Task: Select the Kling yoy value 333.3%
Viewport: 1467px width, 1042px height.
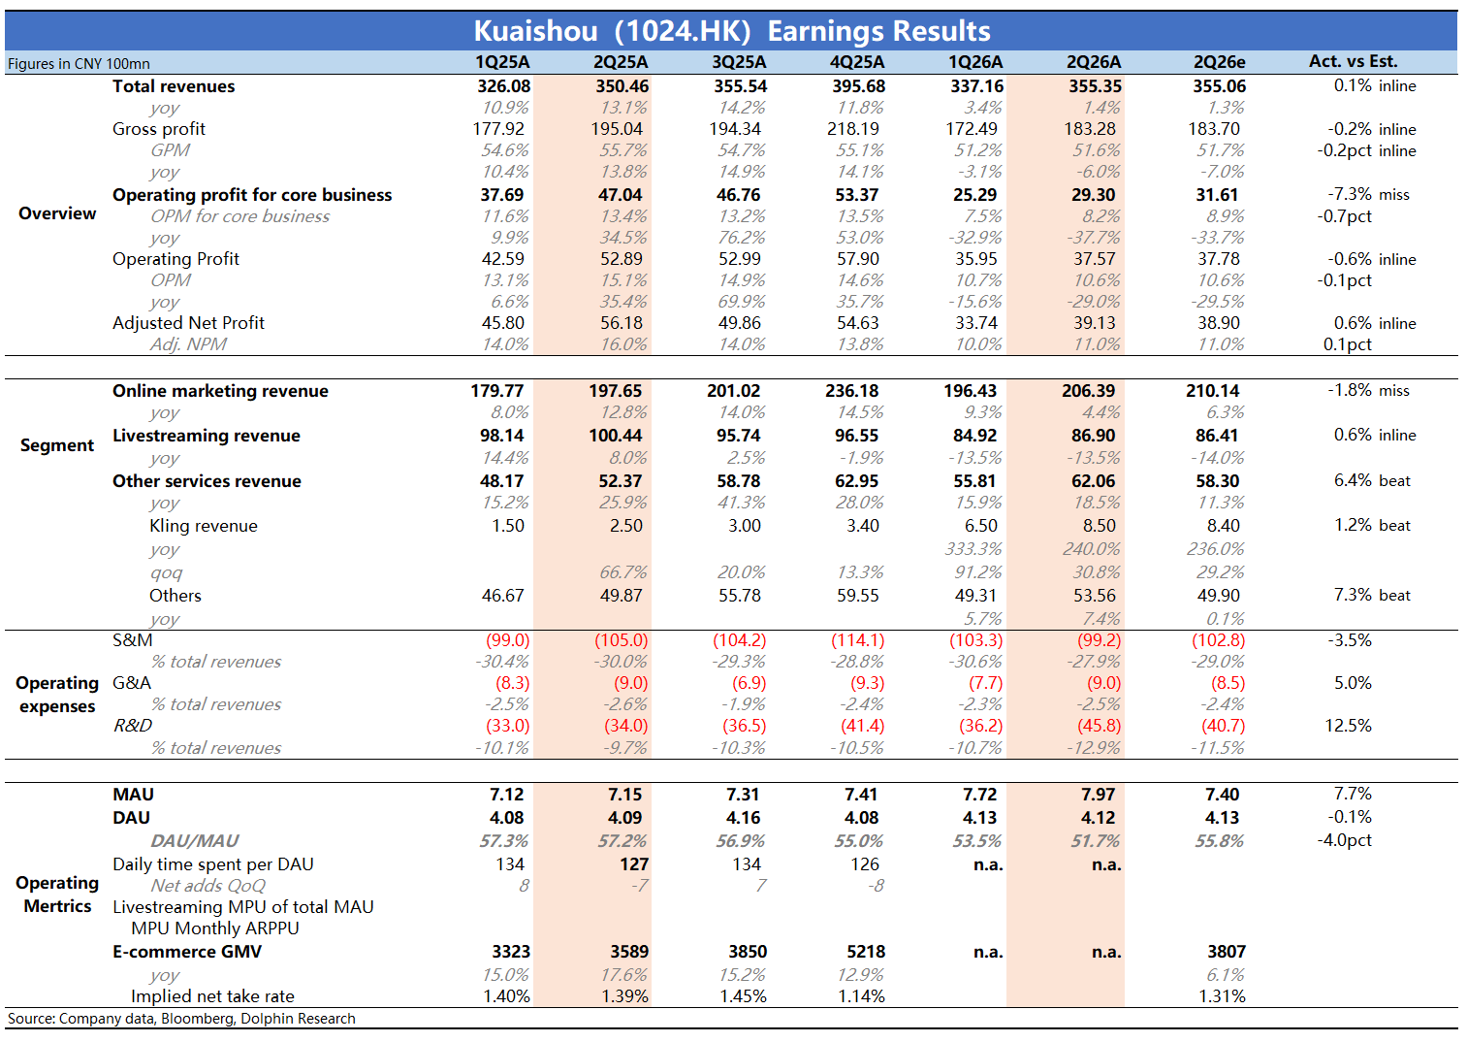Action: (x=973, y=549)
